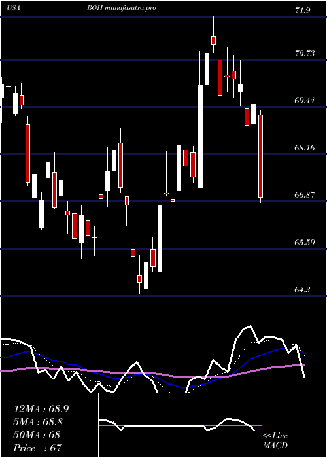Viewport: 327px width, 458px height.
Task: Click the 12MA : 68.9 reading
Action: click(41, 409)
